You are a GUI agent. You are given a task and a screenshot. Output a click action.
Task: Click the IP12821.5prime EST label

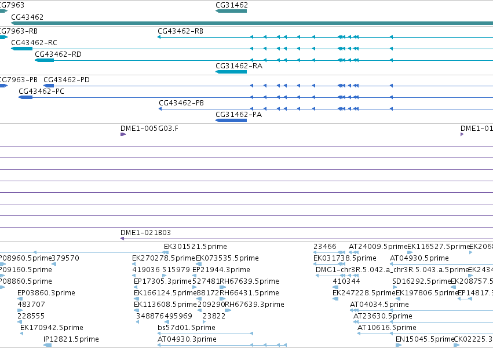click(x=71, y=340)
